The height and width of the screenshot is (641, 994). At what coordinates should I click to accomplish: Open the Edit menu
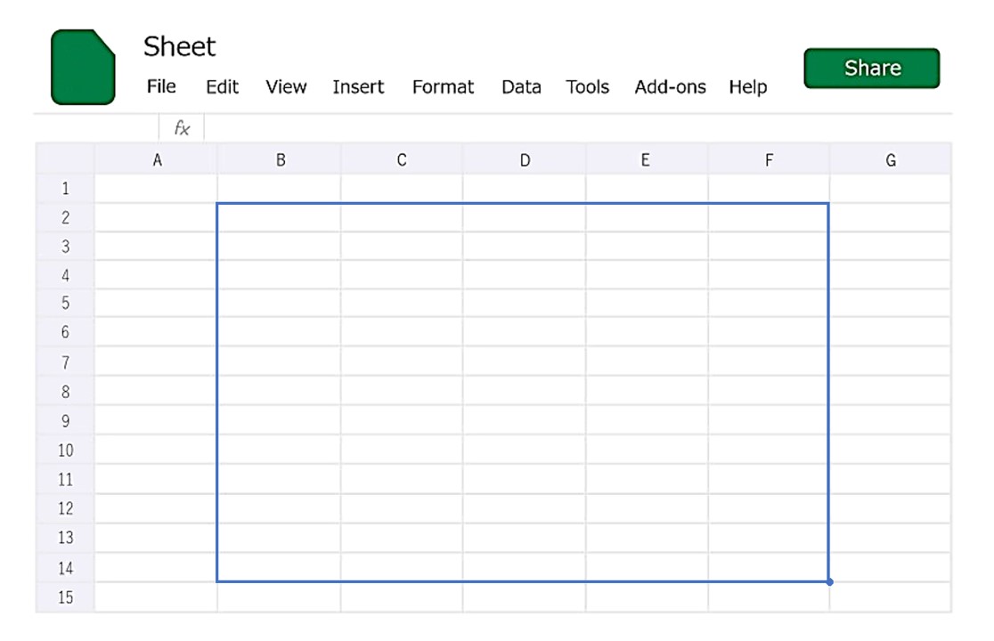222,87
